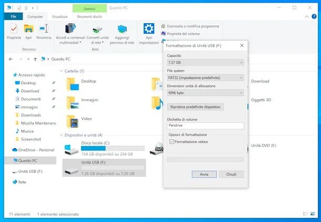Select the Video folder icon in Cartelle
The width and height of the screenshot is (321, 222).
coord(73,121)
